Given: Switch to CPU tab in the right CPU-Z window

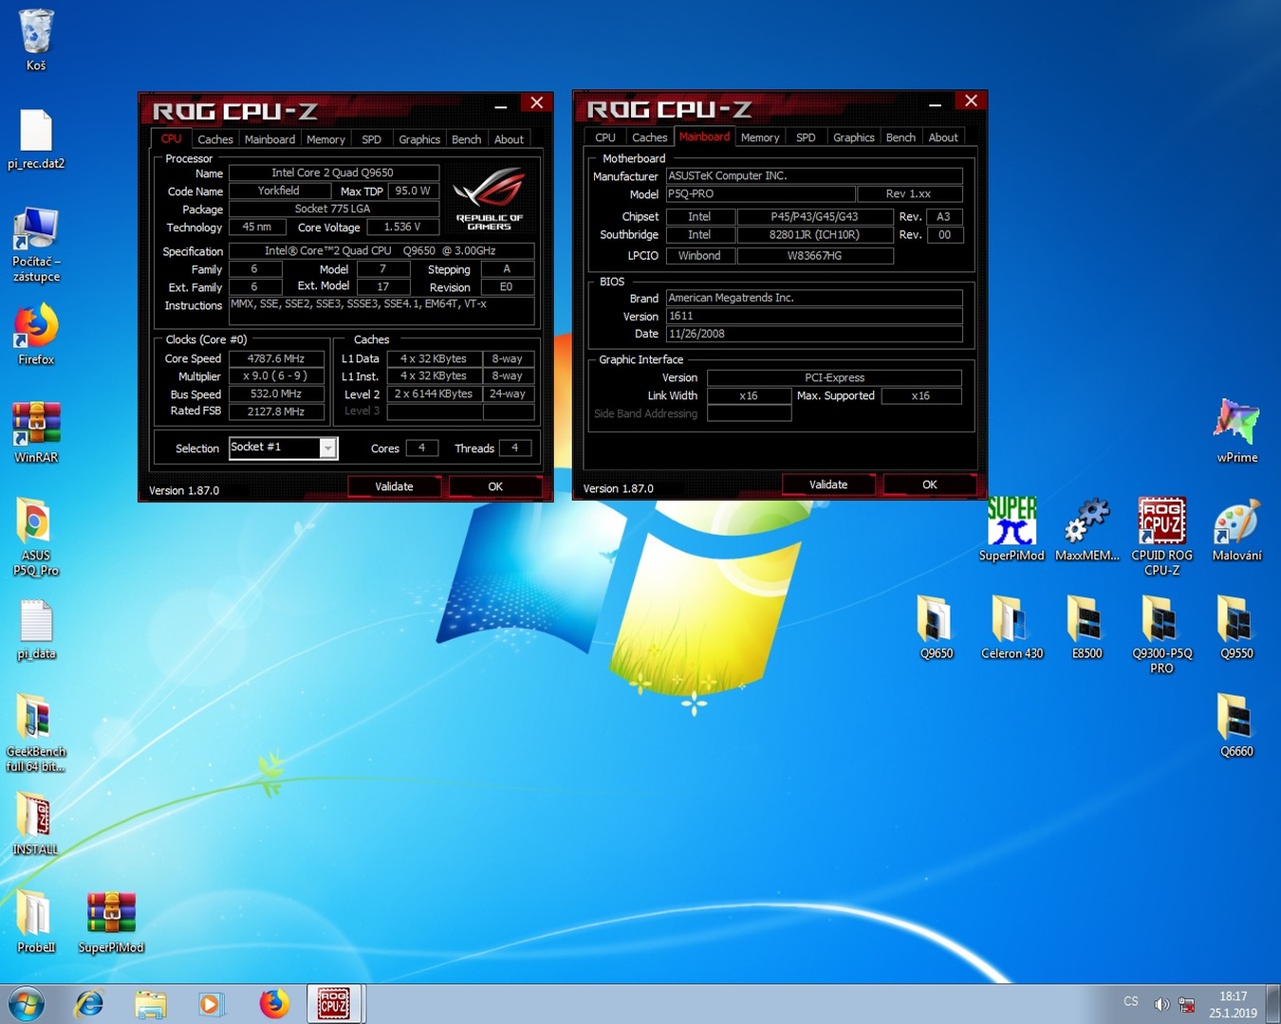Looking at the screenshot, I should click(x=605, y=137).
